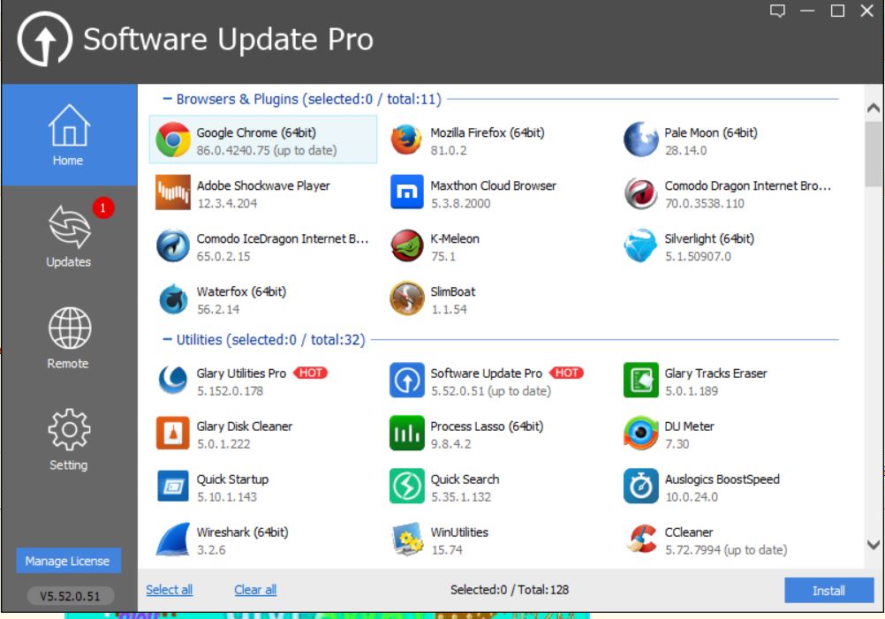Click the Install button
The width and height of the screenshot is (885, 619).
[x=828, y=590]
